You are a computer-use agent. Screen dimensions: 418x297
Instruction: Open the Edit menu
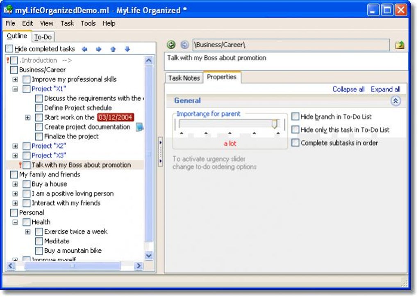point(27,23)
